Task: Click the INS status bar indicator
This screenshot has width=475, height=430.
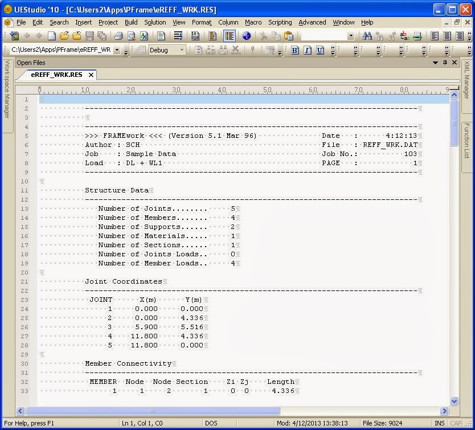Action: pos(439,423)
